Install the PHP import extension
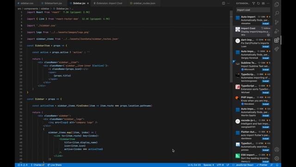This screenshot has width=296, height=167. click(265, 104)
